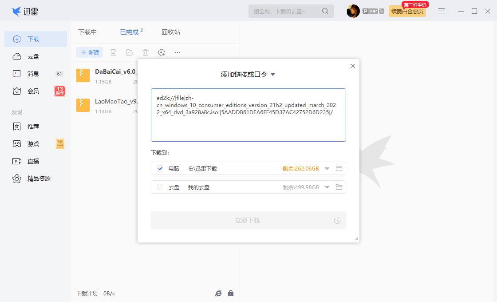This screenshot has height=302, width=497.
Task: Open the computer download path dropdown
Action: coord(327,168)
